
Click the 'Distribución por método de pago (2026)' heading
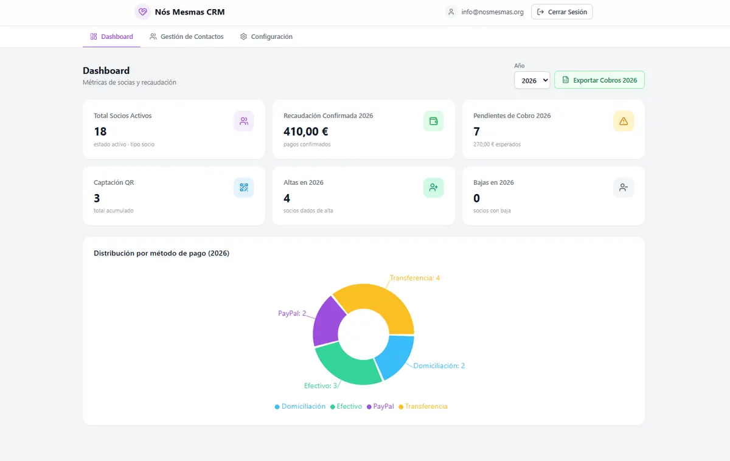tap(161, 254)
